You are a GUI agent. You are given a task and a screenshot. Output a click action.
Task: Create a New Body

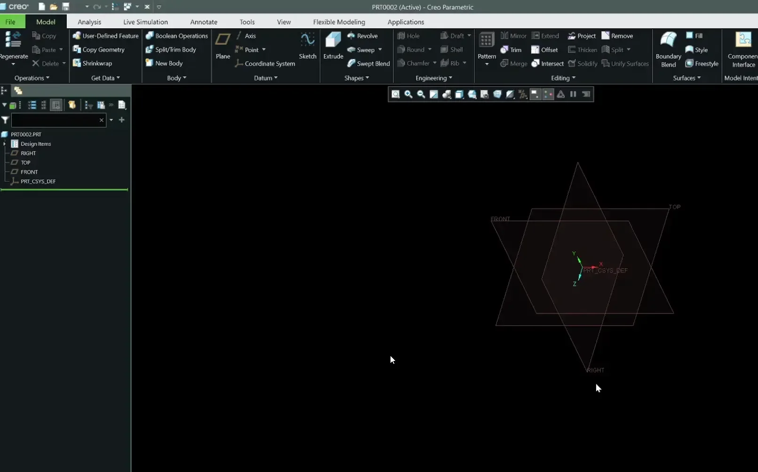point(164,63)
